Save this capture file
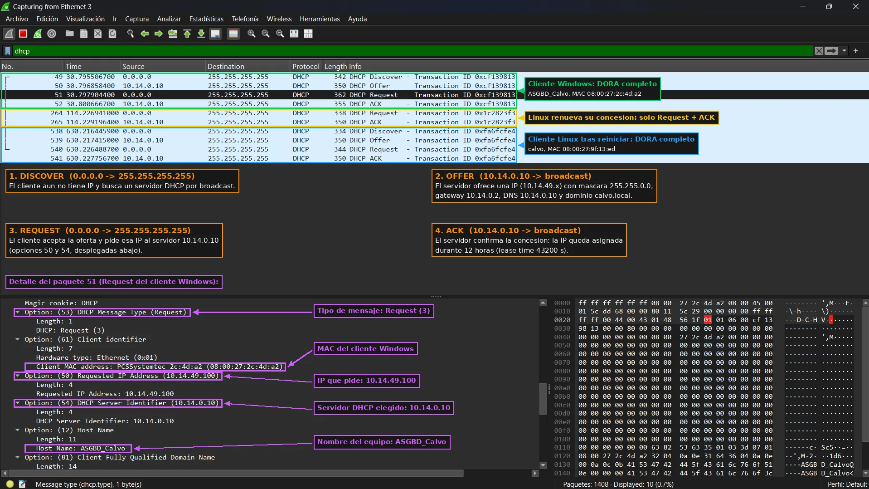The height and width of the screenshot is (489, 869). pyautogui.click(x=84, y=34)
